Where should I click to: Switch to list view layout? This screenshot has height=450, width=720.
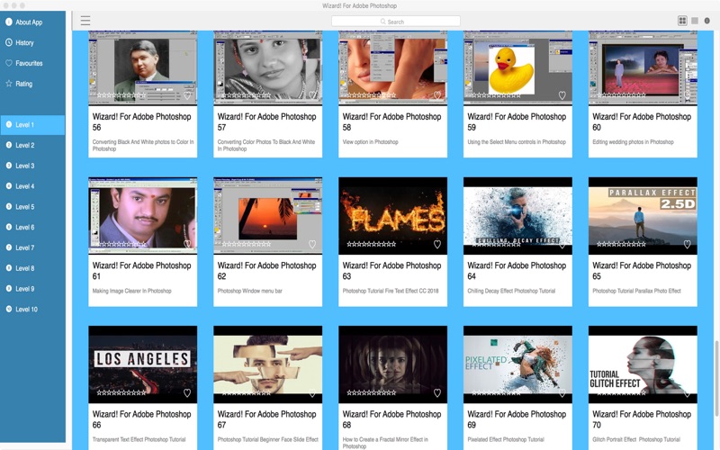(695, 21)
